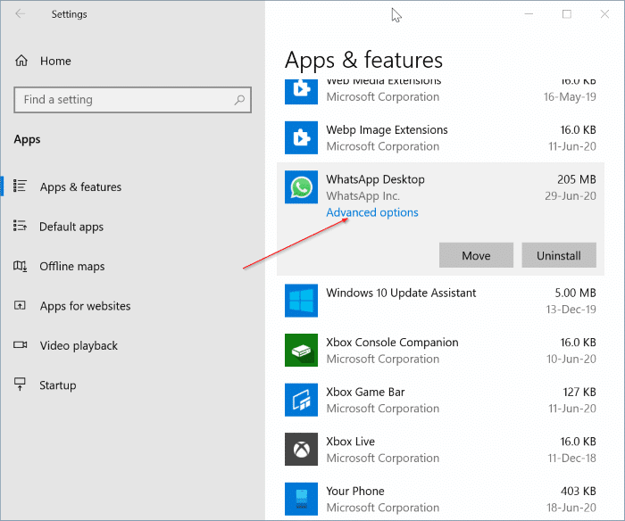
Task: Click the 18-Jun-20 date
Action: coord(571,508)
